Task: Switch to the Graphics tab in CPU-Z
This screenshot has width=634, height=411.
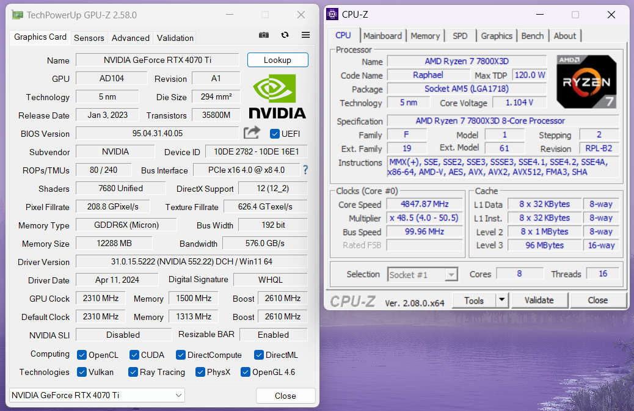Action: tap(497, 35)
